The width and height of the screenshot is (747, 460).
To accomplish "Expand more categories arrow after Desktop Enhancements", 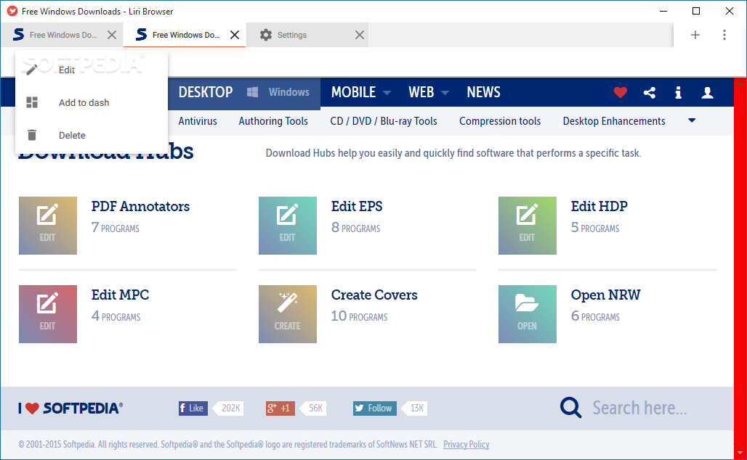I will (x=692, y=121).
